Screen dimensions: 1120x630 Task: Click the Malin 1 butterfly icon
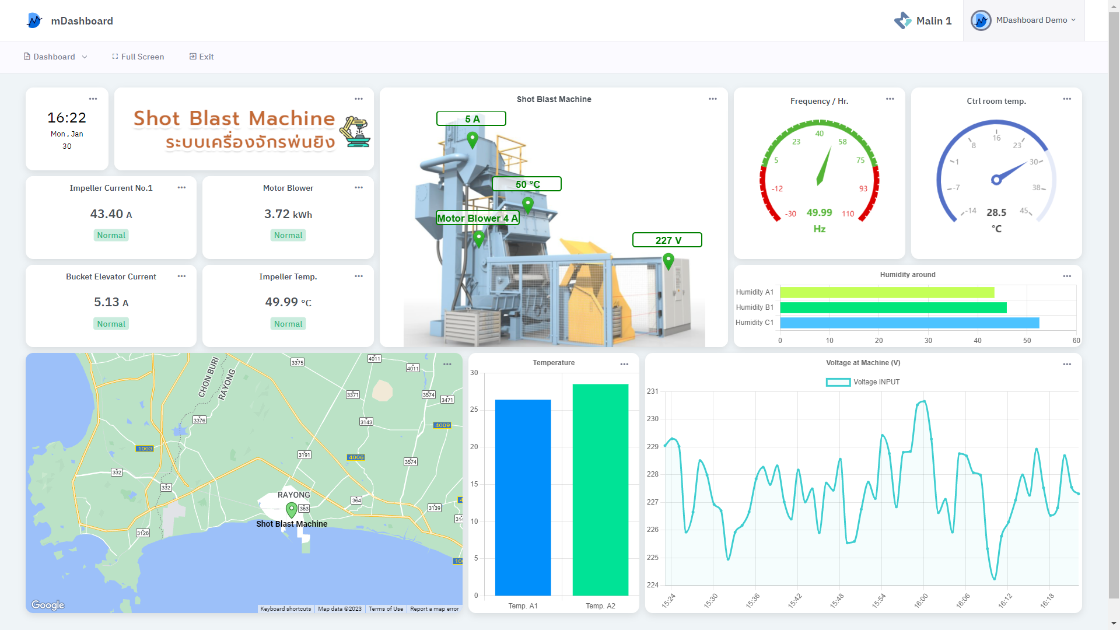pyautogui.click(x=902, y=20)
